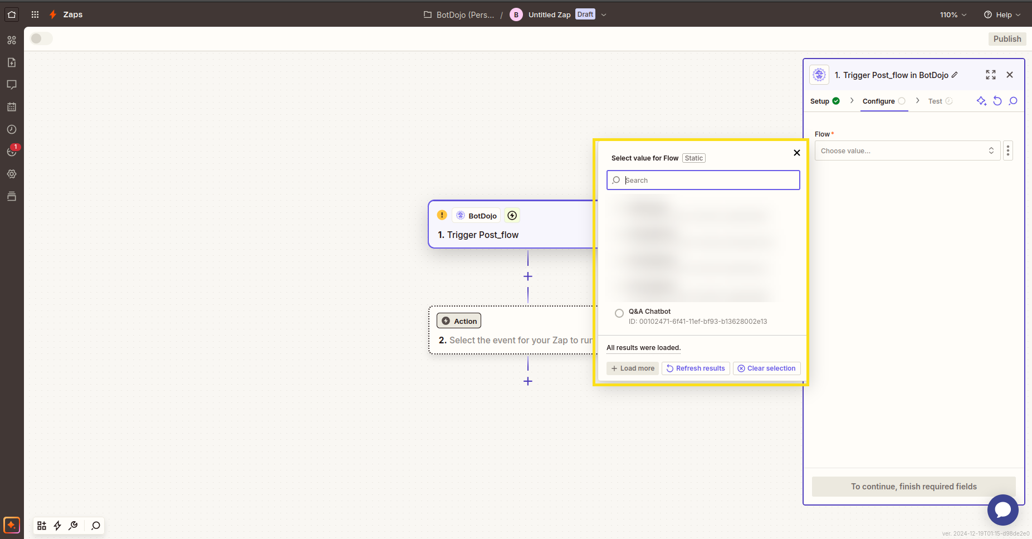
Task: Open the orange AI assistant icon
Action: pos(12,525)
